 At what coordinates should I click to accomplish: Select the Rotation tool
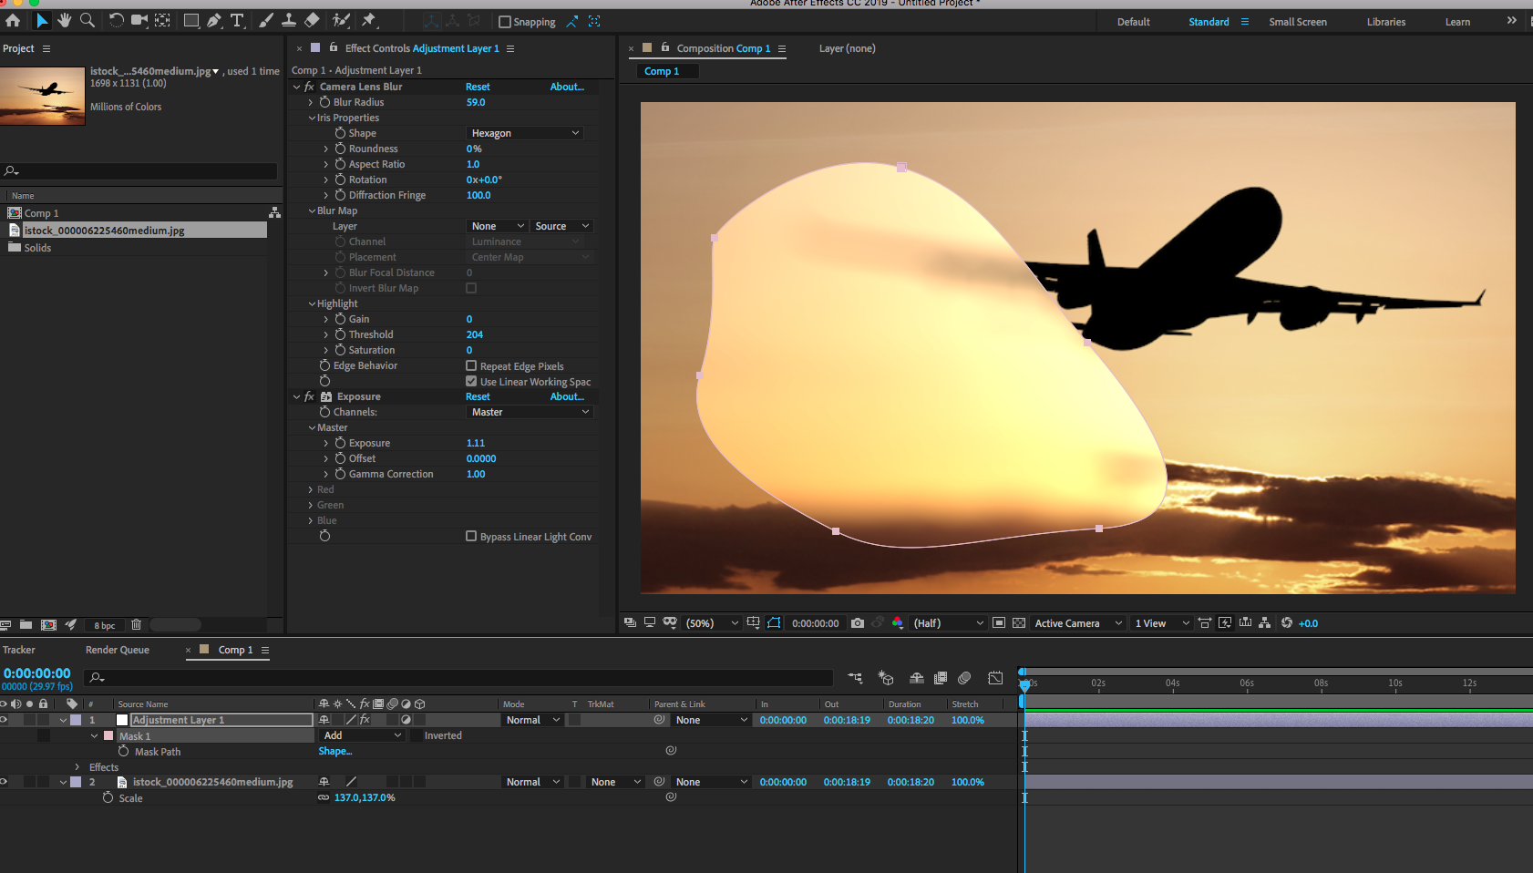coord(116,20)
